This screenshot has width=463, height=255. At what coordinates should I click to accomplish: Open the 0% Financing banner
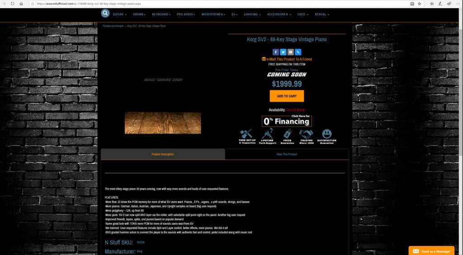point(287,121)
